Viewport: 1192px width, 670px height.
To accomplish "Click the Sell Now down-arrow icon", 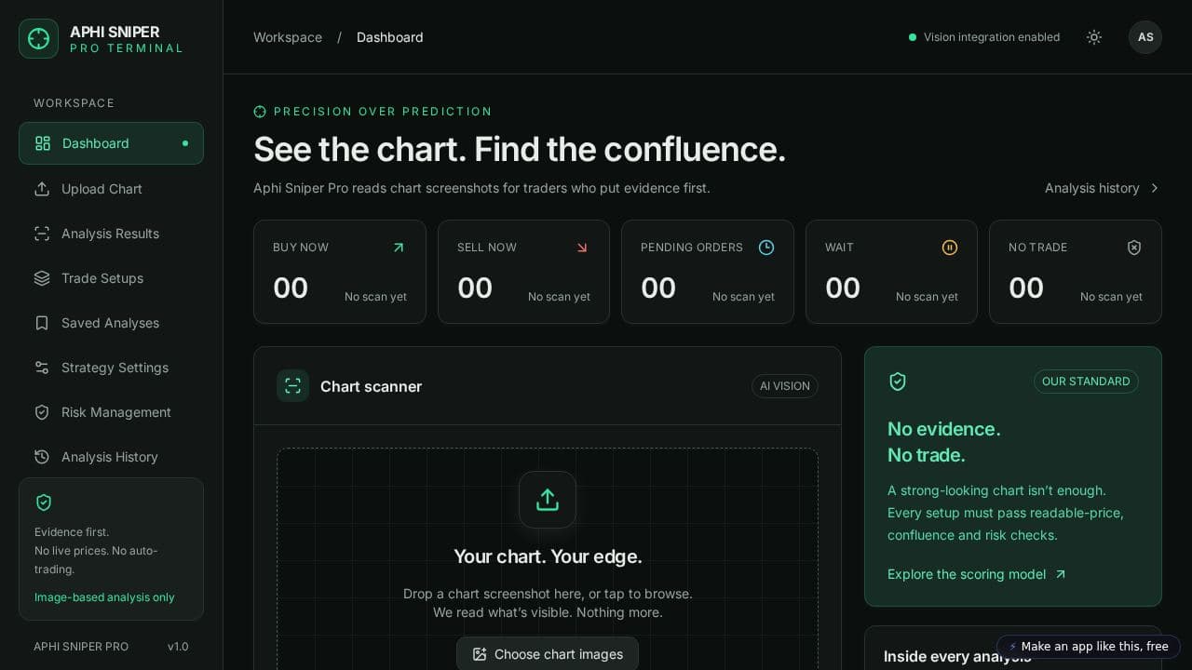I will click(582, 248).
